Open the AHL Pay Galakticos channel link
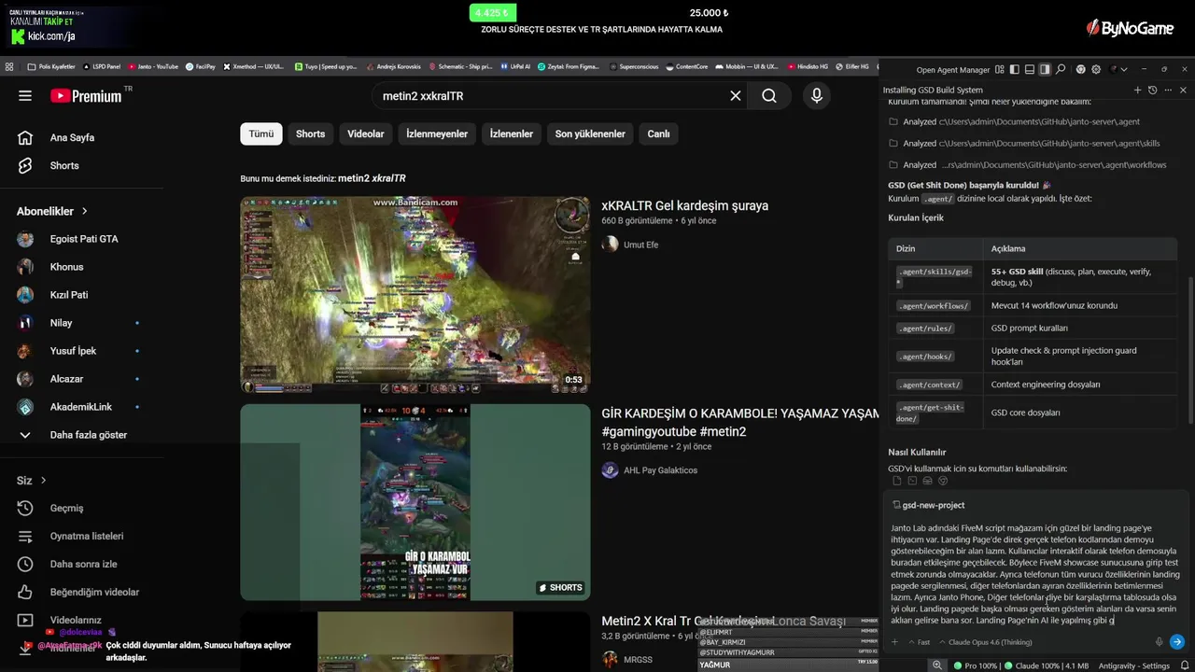 coord(660,470)
